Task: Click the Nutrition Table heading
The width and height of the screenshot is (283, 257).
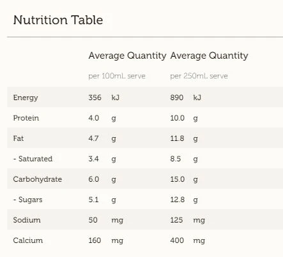Action: (58, 20)
